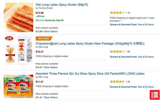Open the Other Sellers link priced $10.37
161x101 pixels.
point(51,67)
